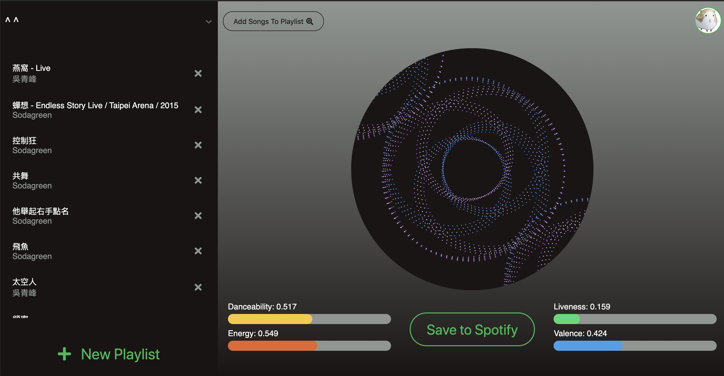Open the ^ ^ playlist name dropdown

coord(12,20)
